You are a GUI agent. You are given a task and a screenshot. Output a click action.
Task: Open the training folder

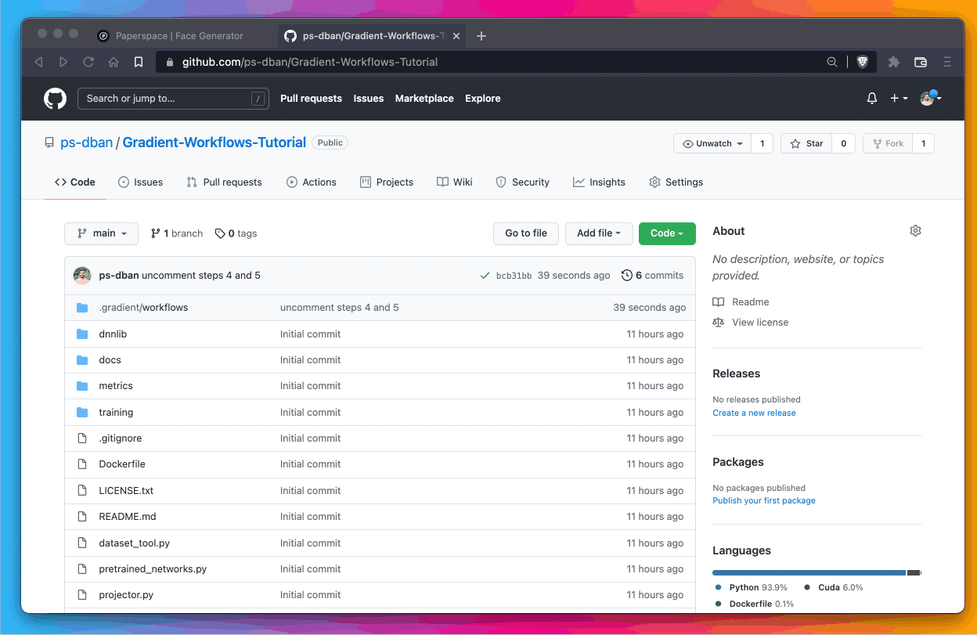point(116,413)
